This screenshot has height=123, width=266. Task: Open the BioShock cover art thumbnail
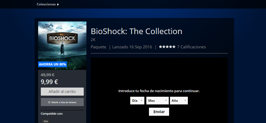[x=62, y=45]
